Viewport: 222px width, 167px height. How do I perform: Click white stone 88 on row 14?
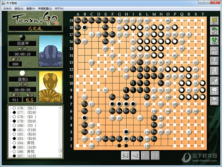point(175,55)
